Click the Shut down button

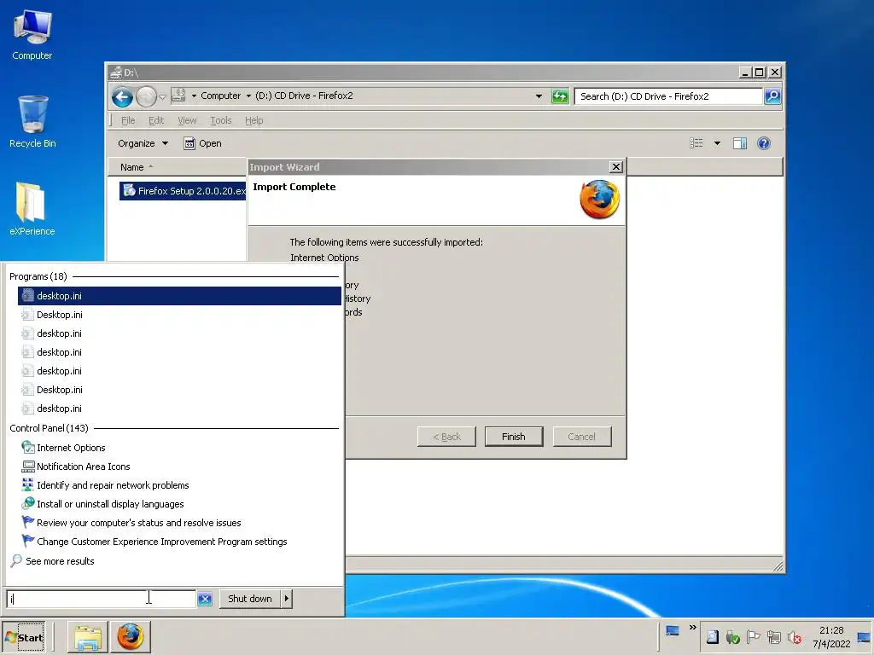point(250,599)
